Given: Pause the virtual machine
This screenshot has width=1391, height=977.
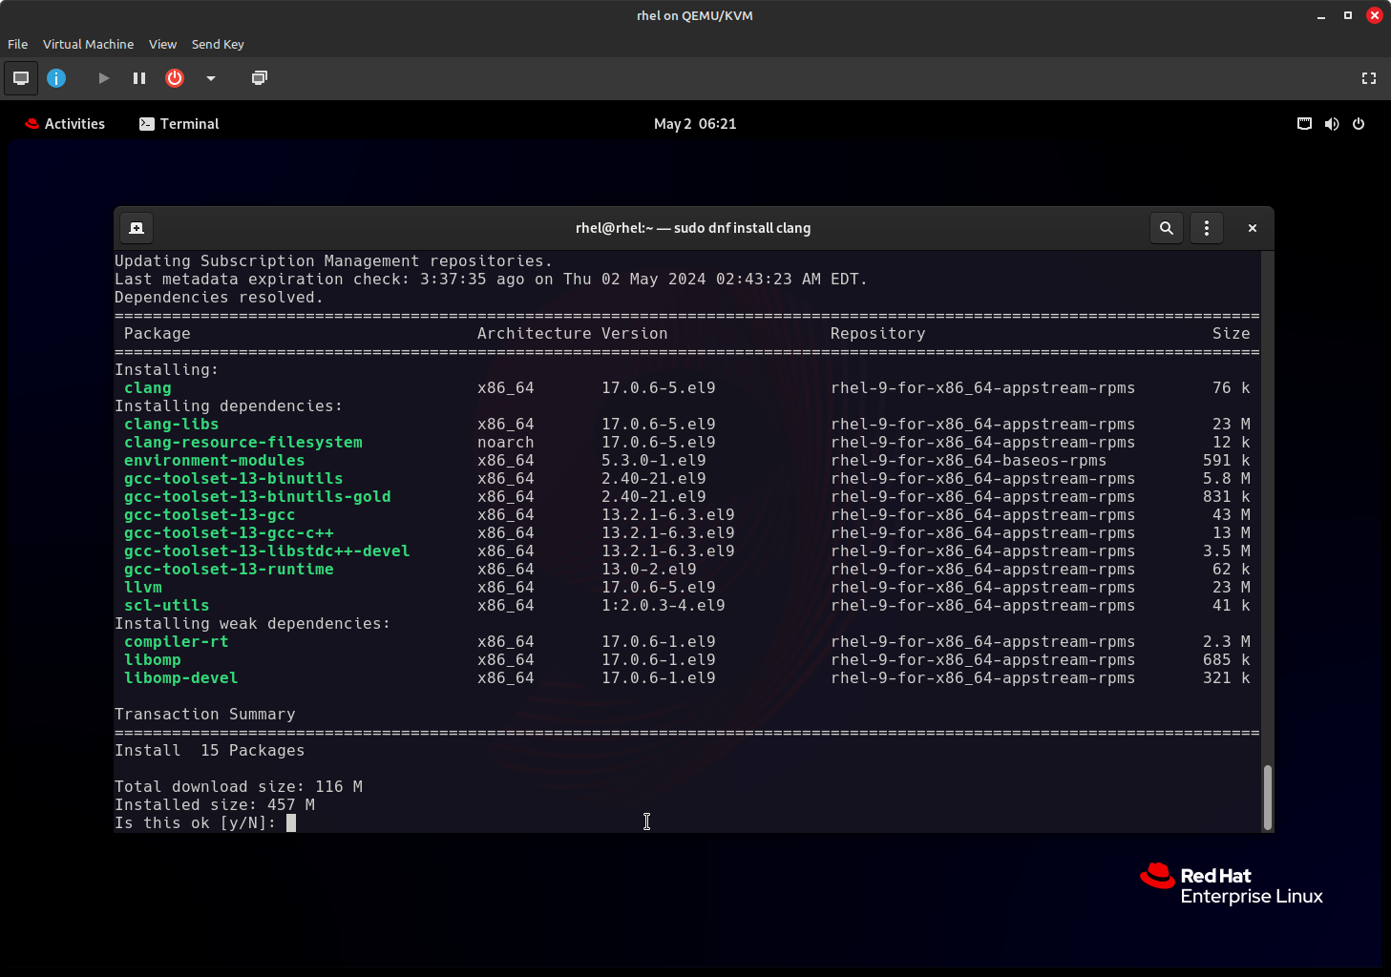Looking at the screenshot, I should 139,78.
